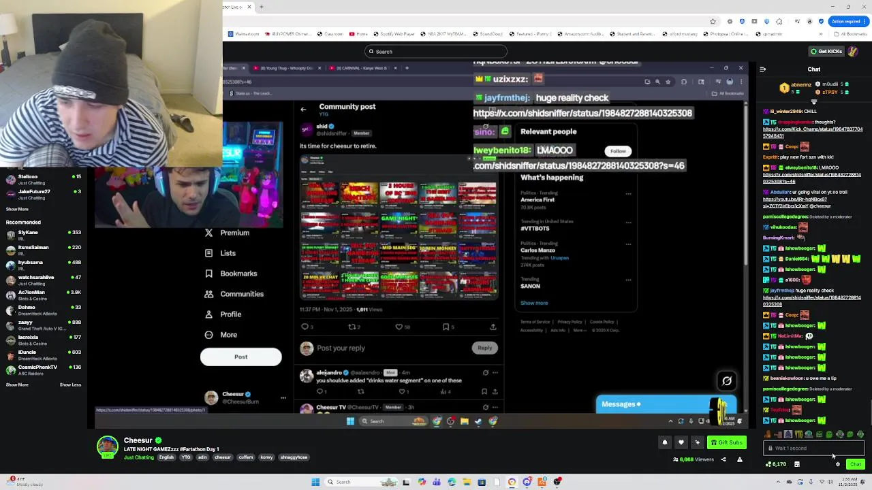This screenshot has height=490, width=872.
Task: Open the SoundCloud bookmark in bookmarks bar
Action: [488, 34]
